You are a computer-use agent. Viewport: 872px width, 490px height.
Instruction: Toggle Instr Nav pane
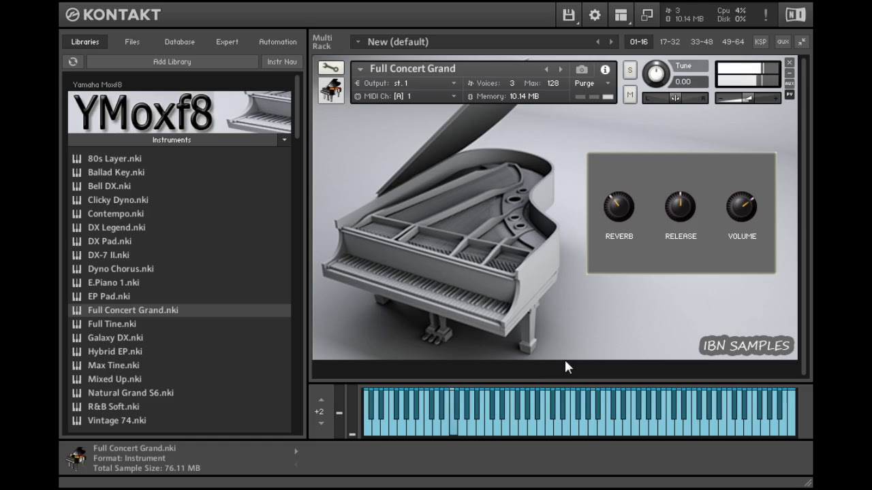(x=282, y=61)
